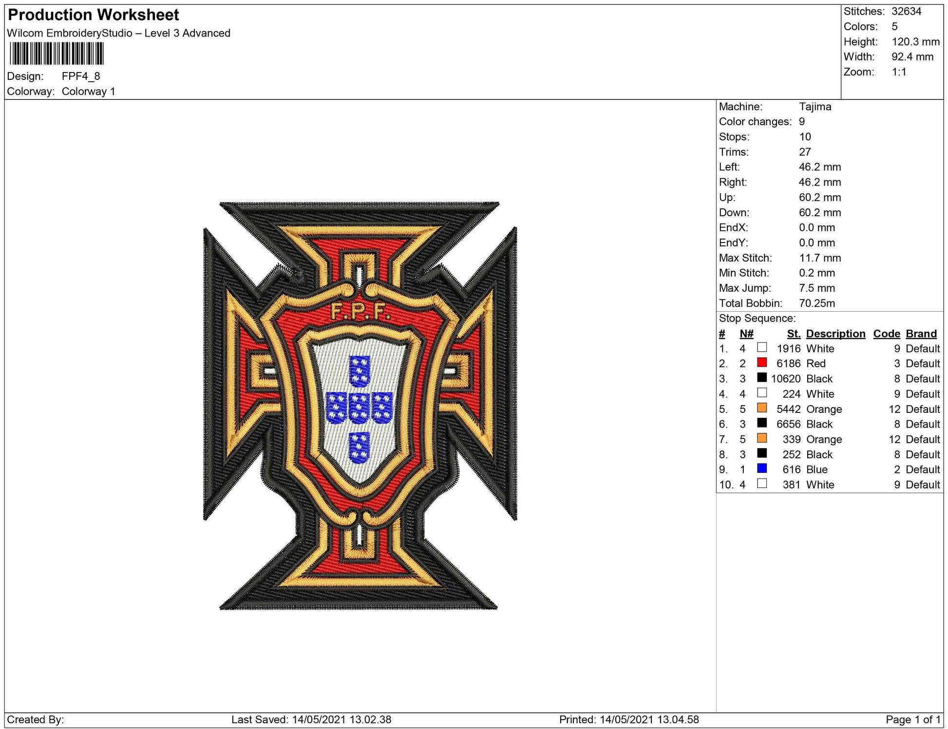Click the Total Bobbin value 70.25m
The height and width of the screenshot is (729, 948).
point(817,303)
